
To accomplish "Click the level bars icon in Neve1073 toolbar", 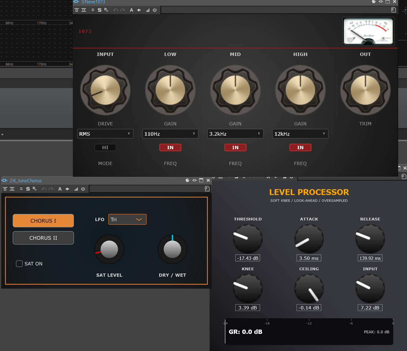I will (148, 10).
